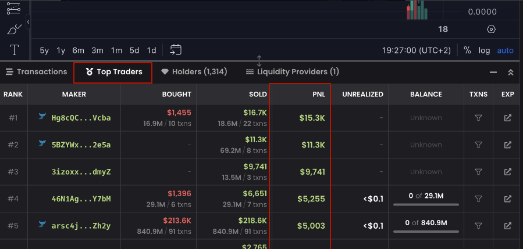Minimize the traders panel with dash icon

493,72
